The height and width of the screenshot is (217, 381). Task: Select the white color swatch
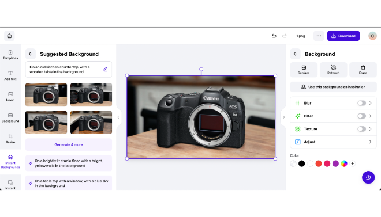point(310,163)
